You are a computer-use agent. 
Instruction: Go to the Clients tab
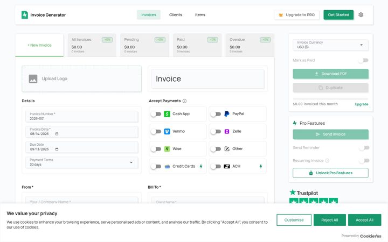176,15
